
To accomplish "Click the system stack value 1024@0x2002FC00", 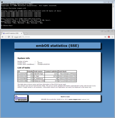I will coord(44,64).
